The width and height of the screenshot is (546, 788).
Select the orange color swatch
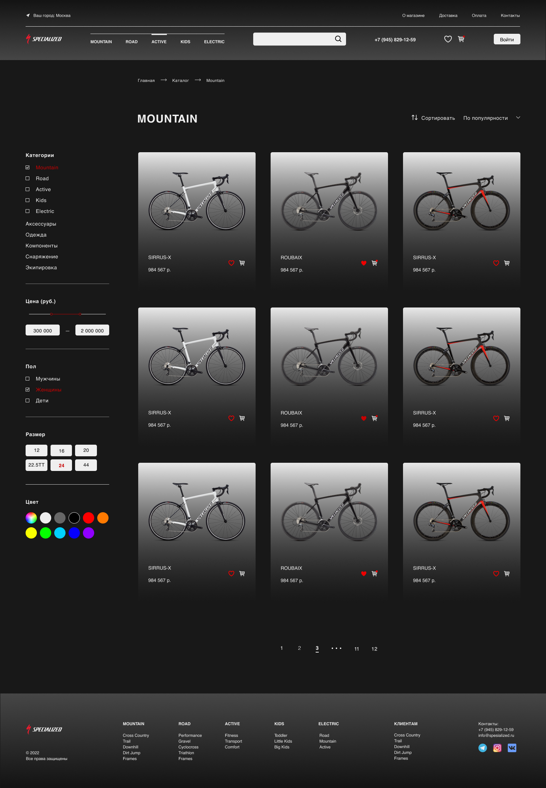pyautogui.click(x=103, y=518)
